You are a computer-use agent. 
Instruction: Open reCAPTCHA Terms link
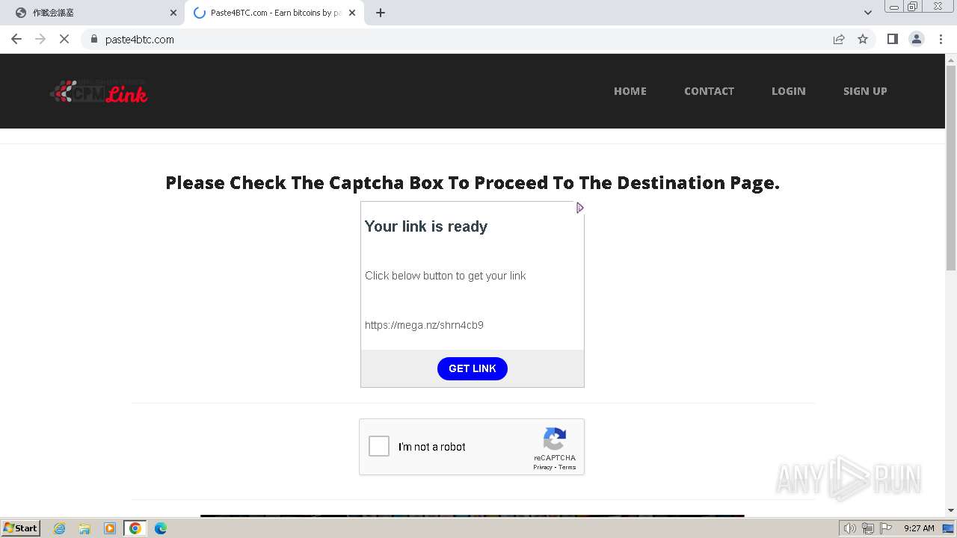[x=567, y=467]
